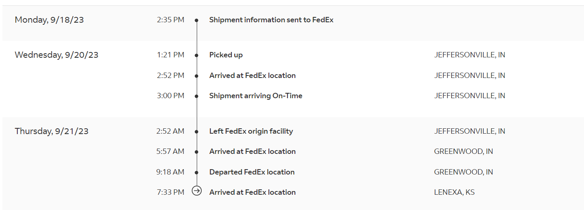Click 'Departed FedEx location' event text
Screen dimensions: 584x210
tap(252, 172)
